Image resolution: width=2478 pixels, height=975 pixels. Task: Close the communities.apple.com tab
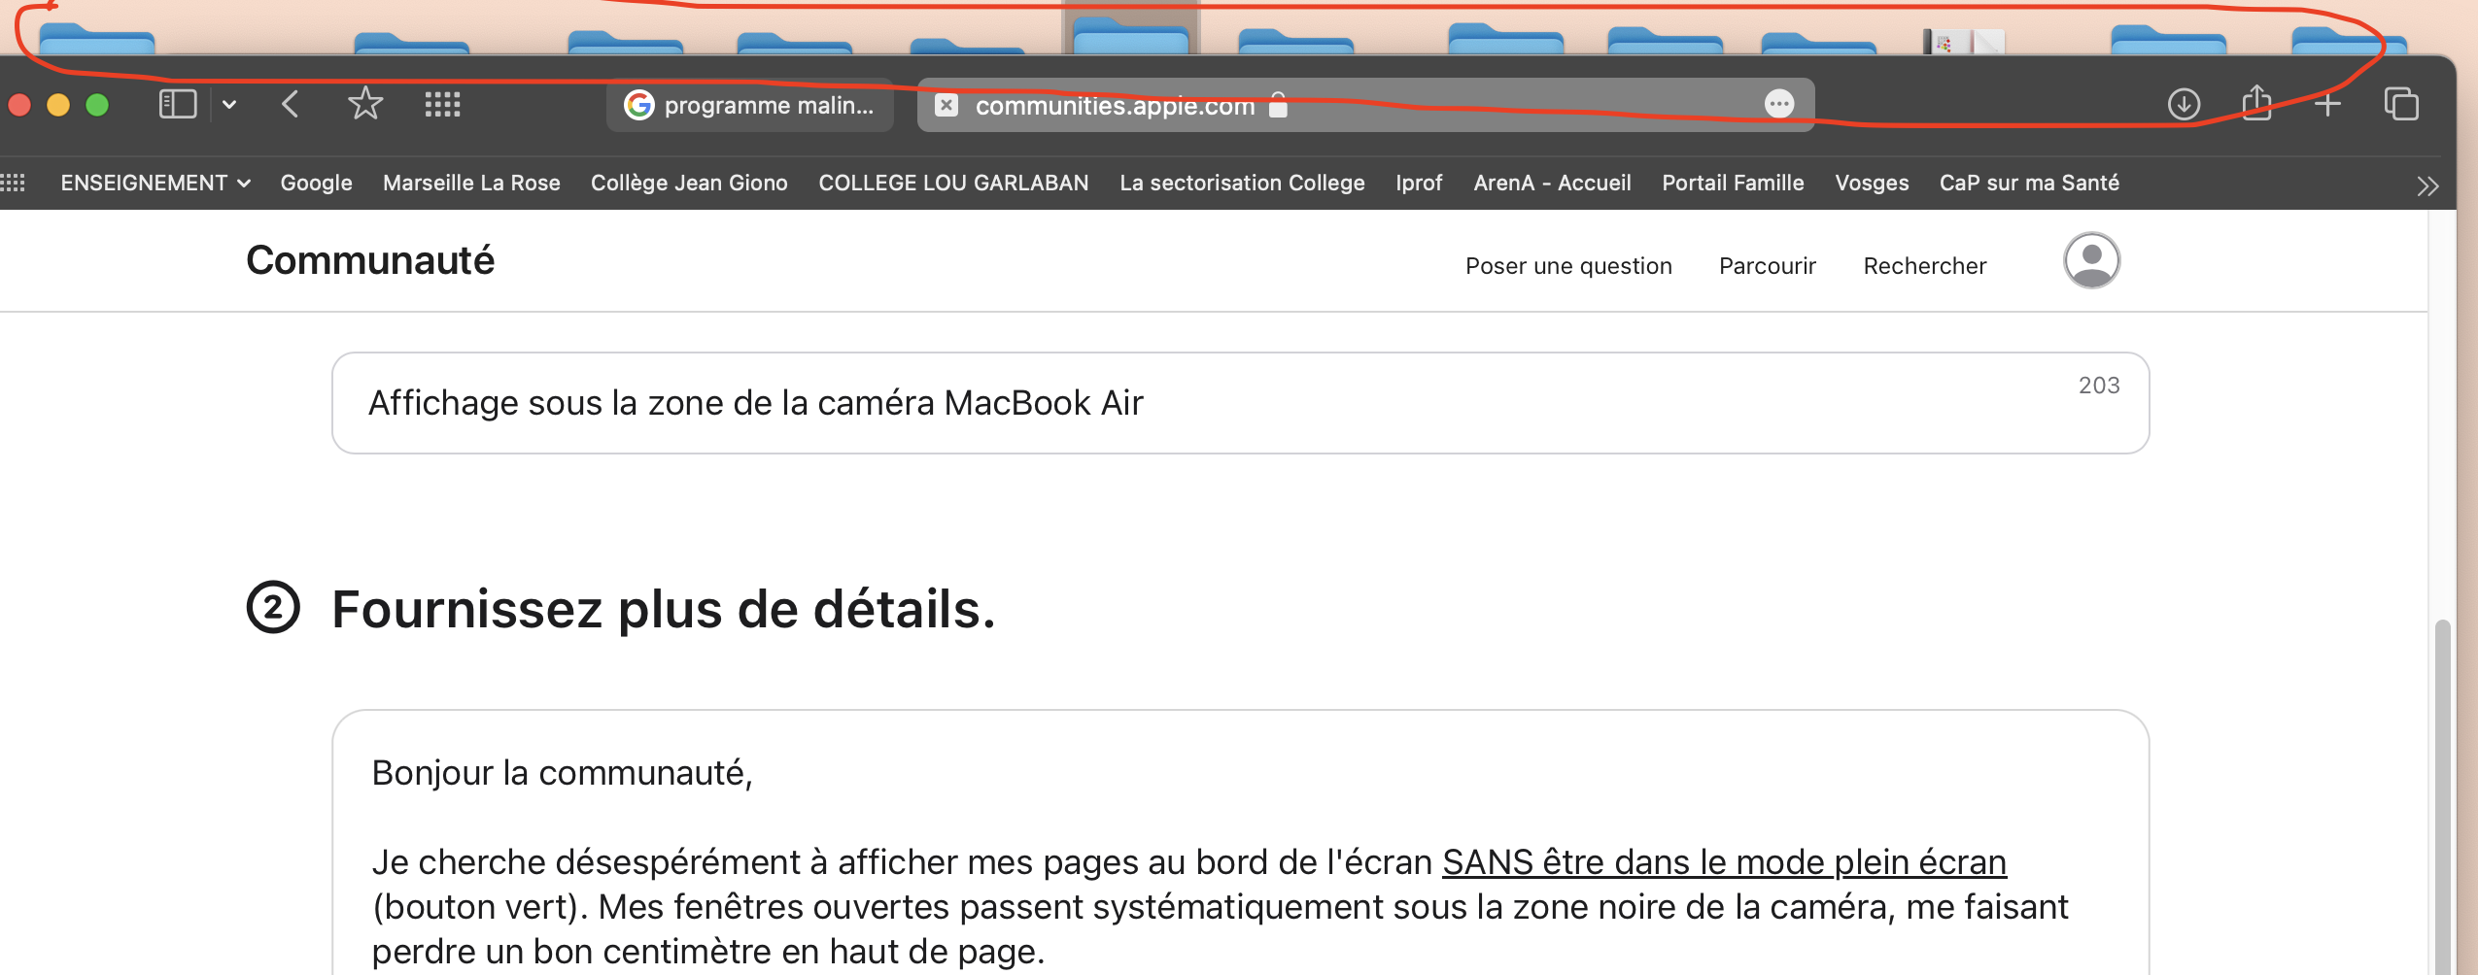tap(946, 105)
